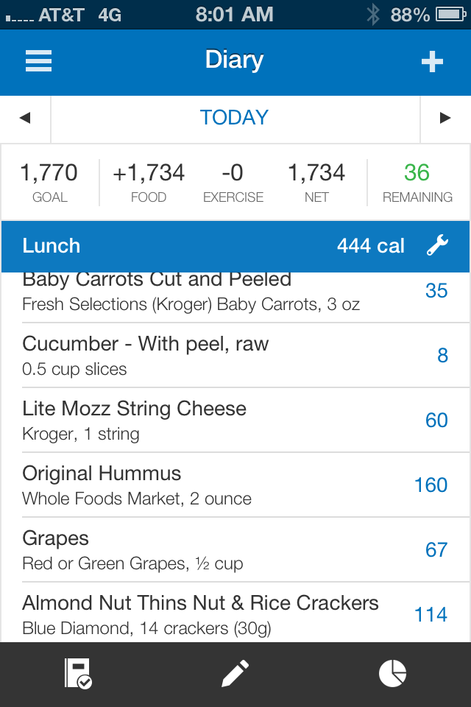Open the hamburger menu icon
Image resolution: width=471 pixels, height=707 pixels.
click(x=39, y=61)
